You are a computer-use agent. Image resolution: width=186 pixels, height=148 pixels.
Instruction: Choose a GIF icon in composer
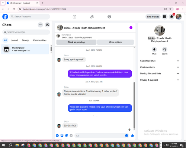click(71, 136)
